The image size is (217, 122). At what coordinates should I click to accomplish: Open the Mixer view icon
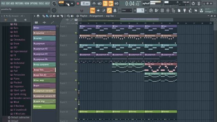[168, 11]
